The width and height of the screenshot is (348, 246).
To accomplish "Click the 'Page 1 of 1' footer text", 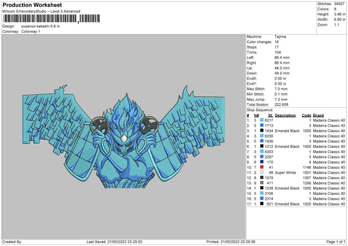I will pyautogui.click(x=336, y=241).
